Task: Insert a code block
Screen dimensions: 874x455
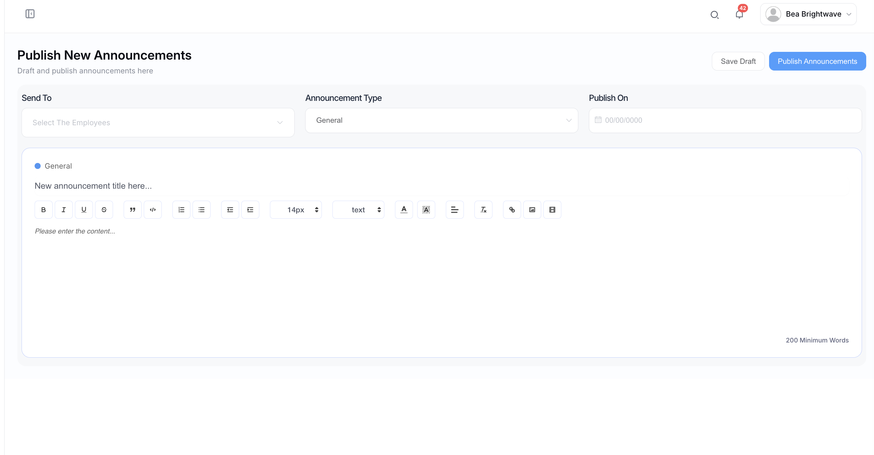Action: (153, 210)
